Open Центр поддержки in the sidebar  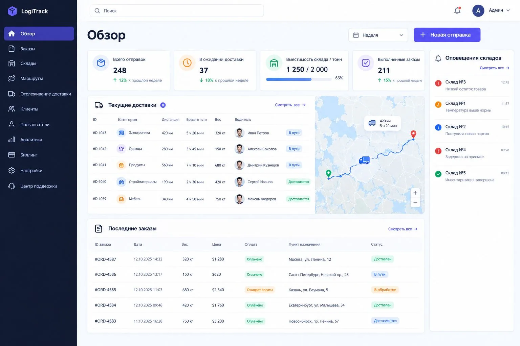pyautogui.click(x=39, y=186)
